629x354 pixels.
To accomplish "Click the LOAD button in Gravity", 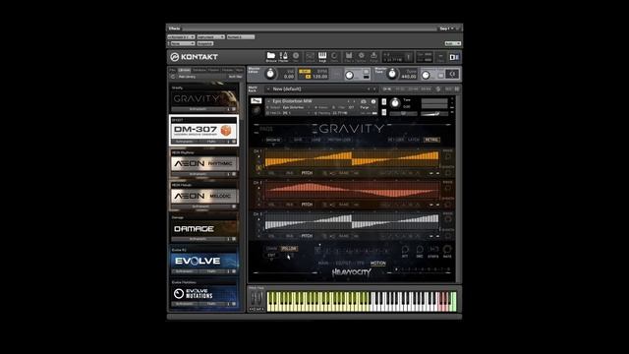I will 316,140.
